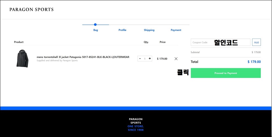Click the footer ONE STORE. SINCE 1908 text
The image size is (272, 137).
click(136, 128)
